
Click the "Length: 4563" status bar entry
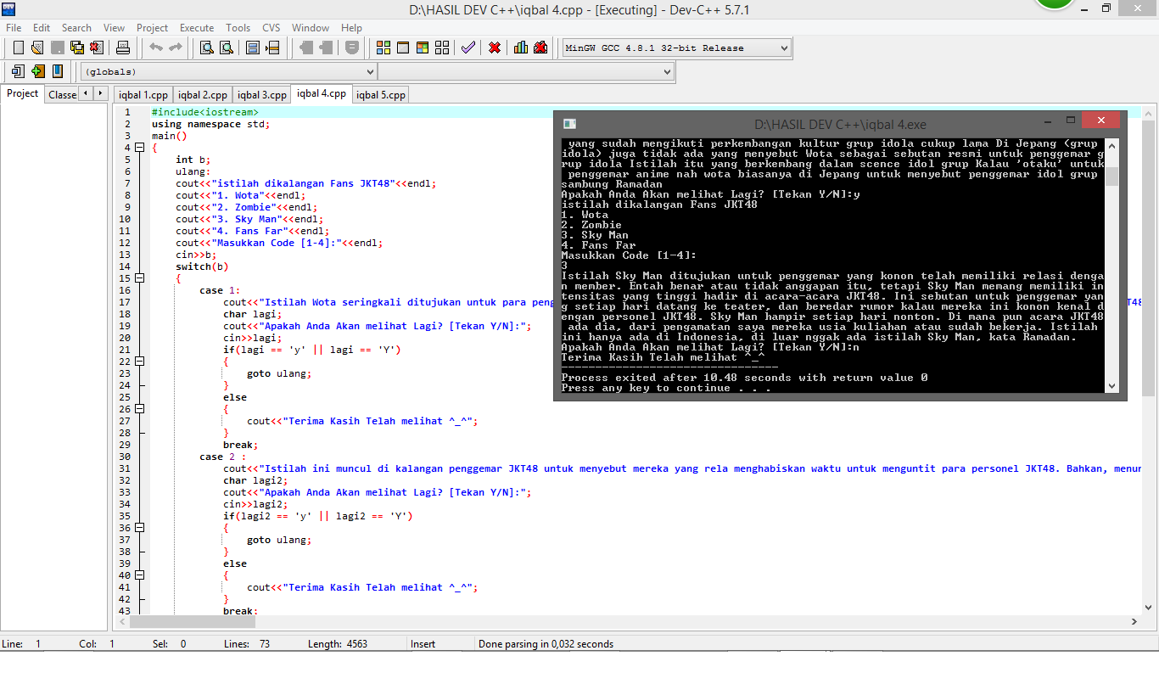click(x=338, y=644)
